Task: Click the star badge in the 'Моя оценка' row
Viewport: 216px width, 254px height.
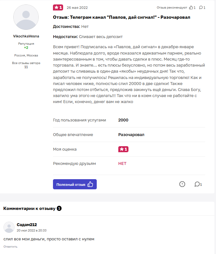Action: 123,149
